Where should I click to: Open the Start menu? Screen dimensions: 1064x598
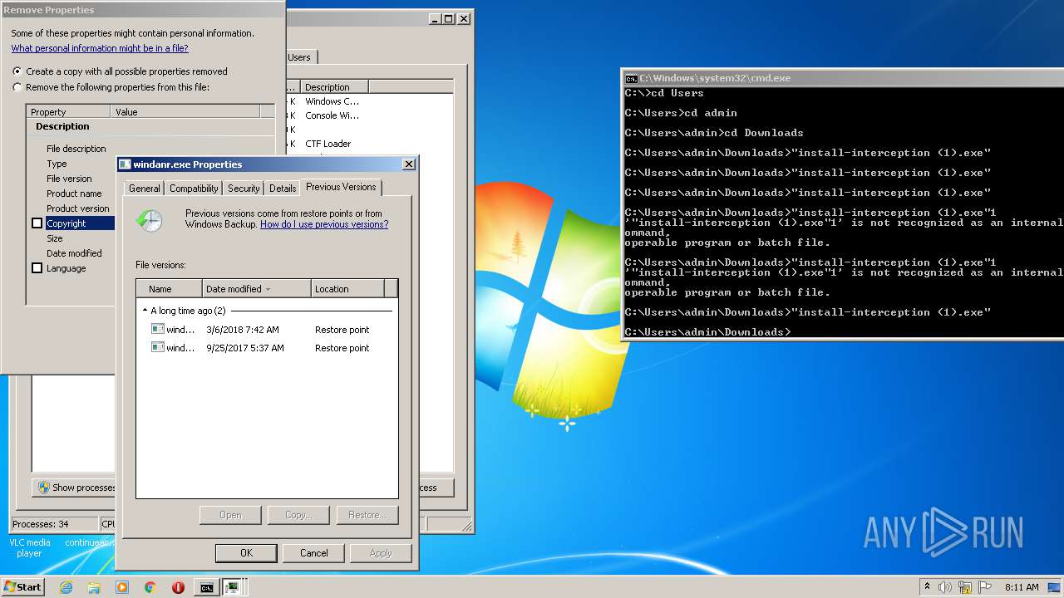[22, 586]
